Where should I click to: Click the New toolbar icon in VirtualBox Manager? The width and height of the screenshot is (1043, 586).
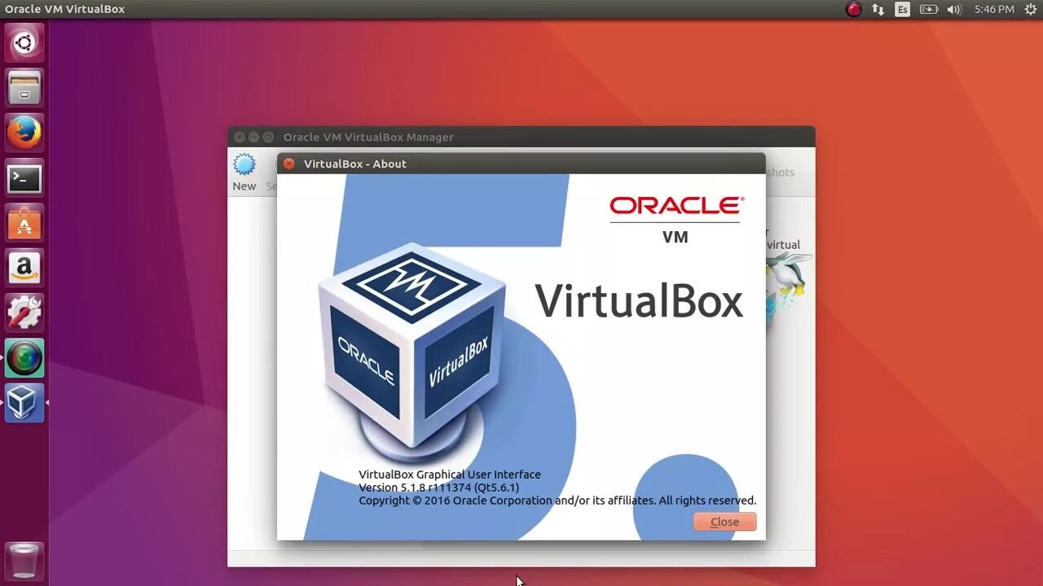244,172
